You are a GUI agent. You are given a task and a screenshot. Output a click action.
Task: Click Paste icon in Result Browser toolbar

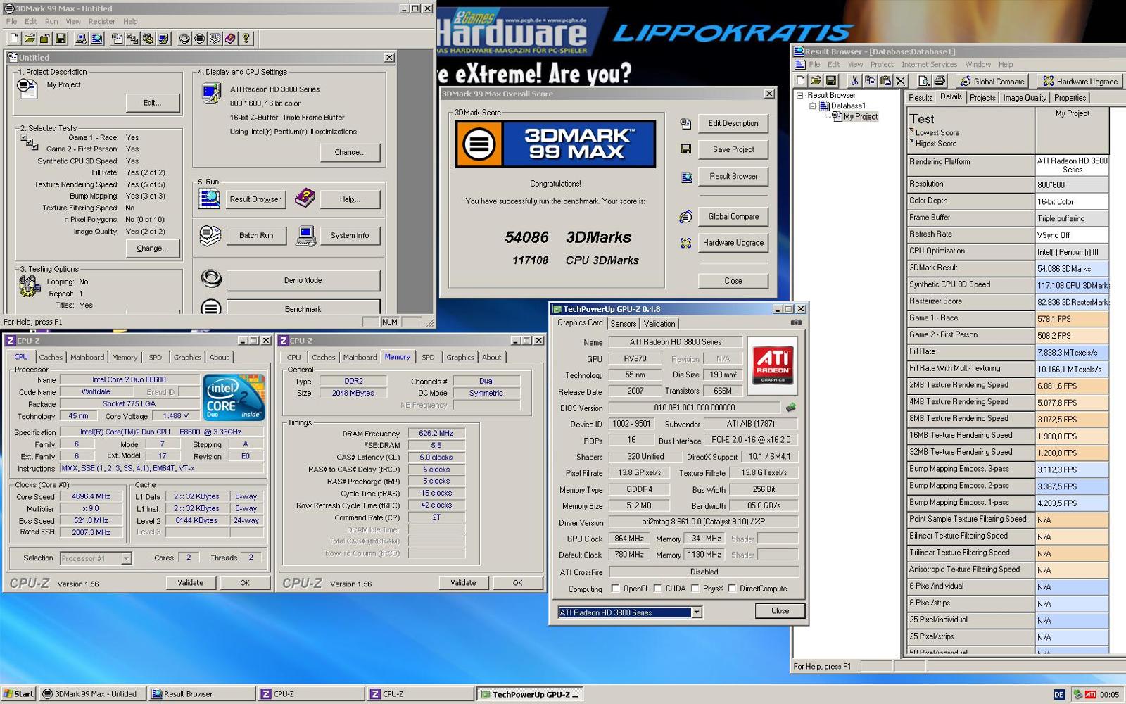pos(885,81)
